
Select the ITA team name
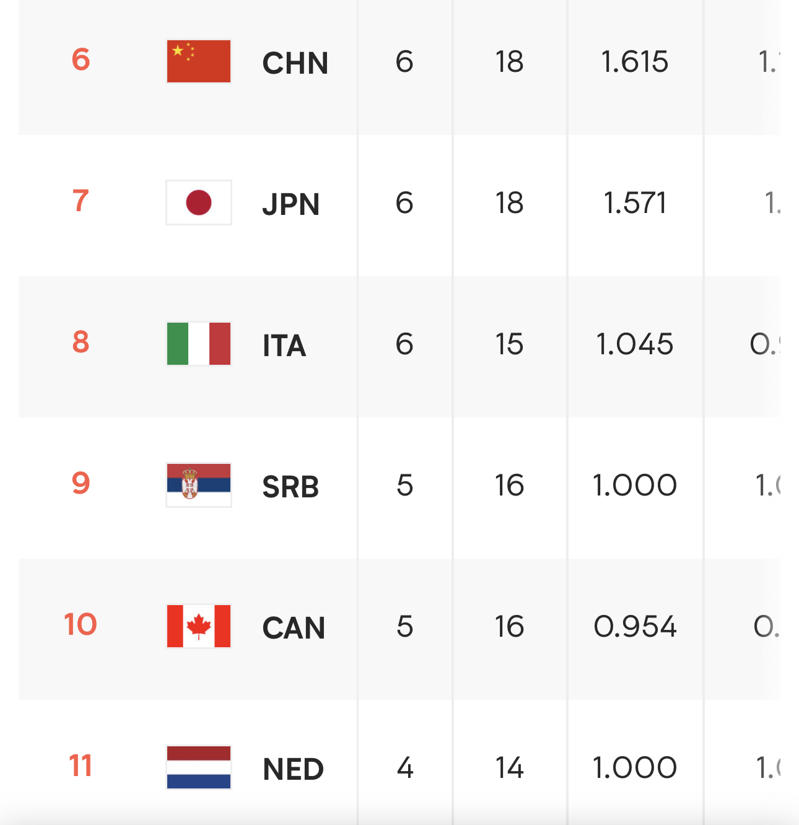click(284, 345)
